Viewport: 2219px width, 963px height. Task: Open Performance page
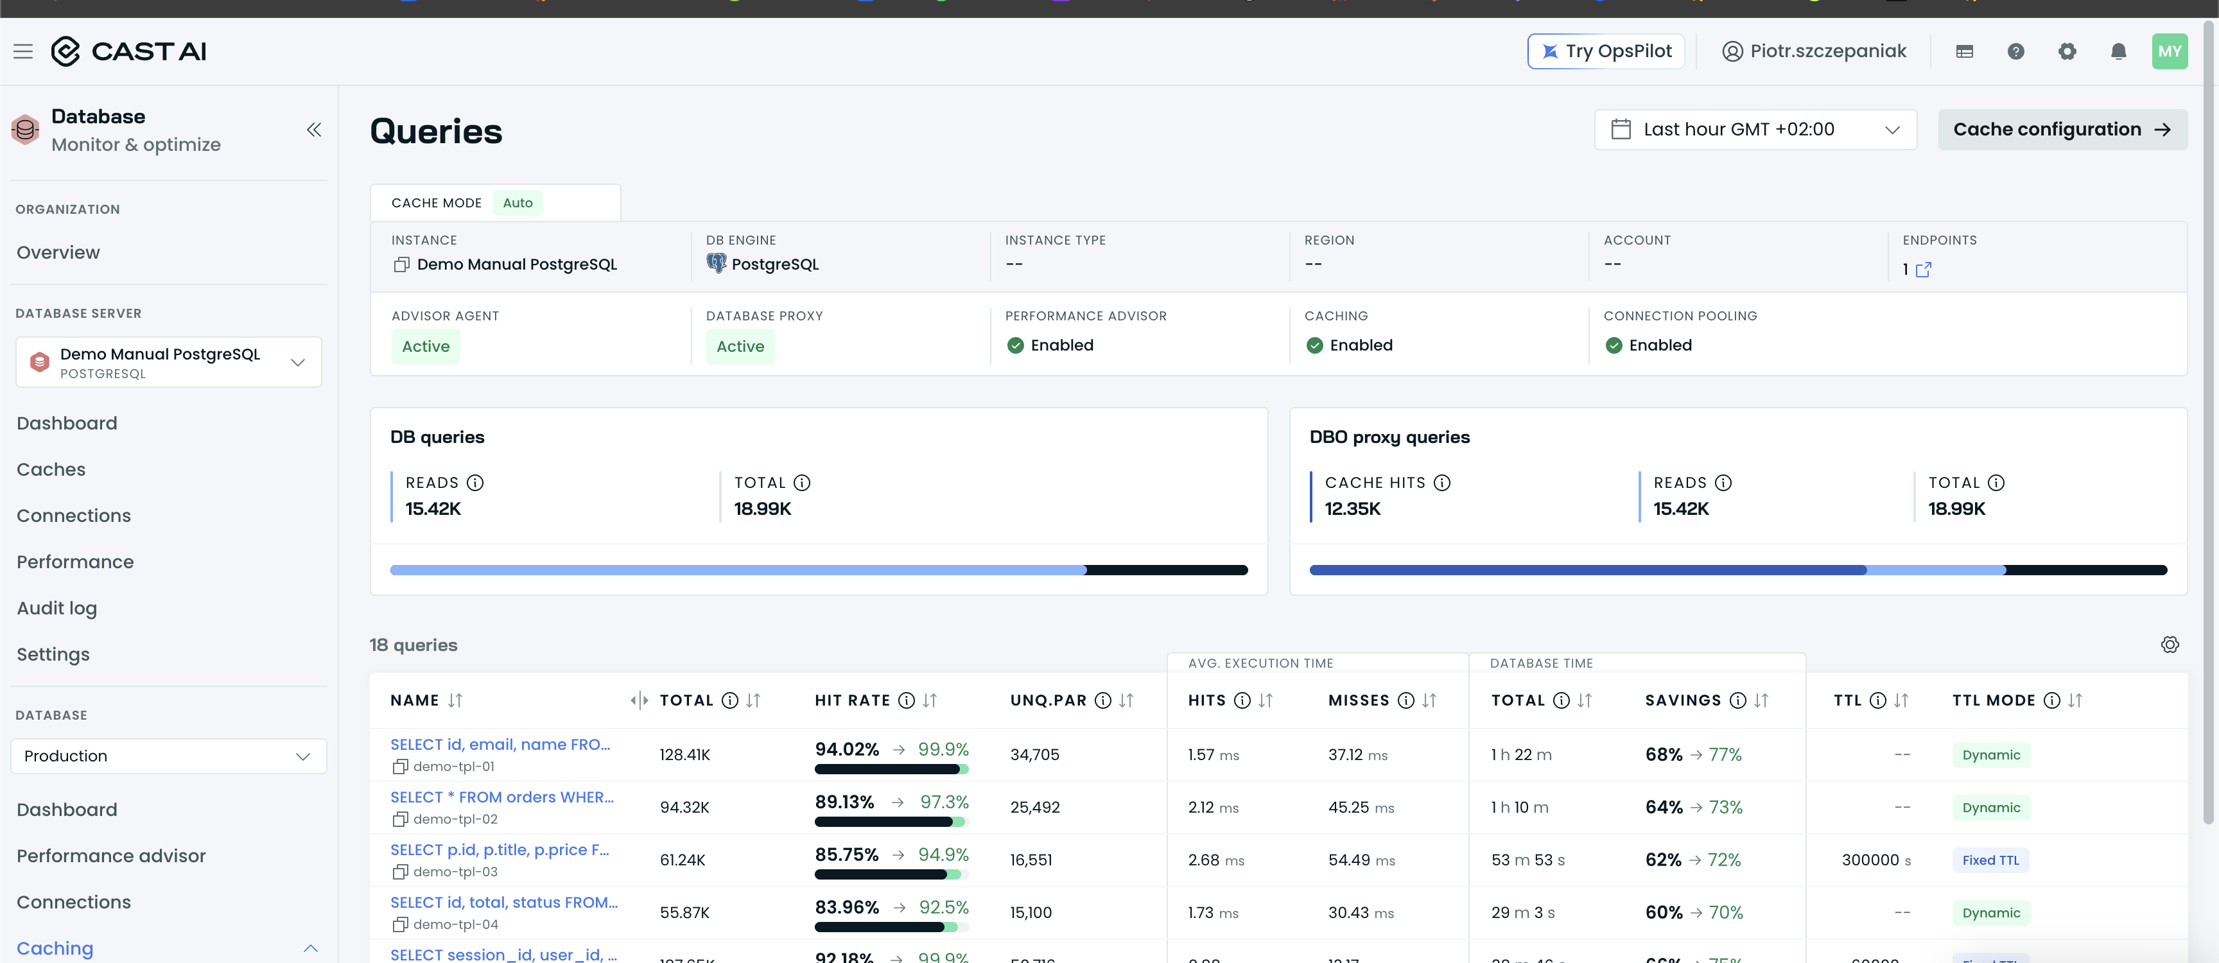75,562
